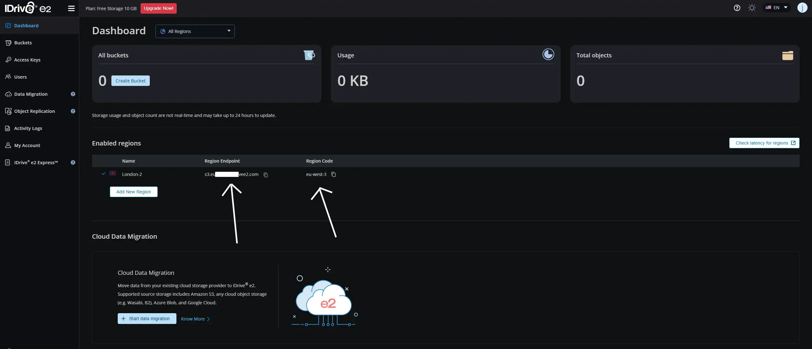The height and width of the screenshot is (349, 812).
Task: Click the Region Code column header
Action: pos(319,161)
